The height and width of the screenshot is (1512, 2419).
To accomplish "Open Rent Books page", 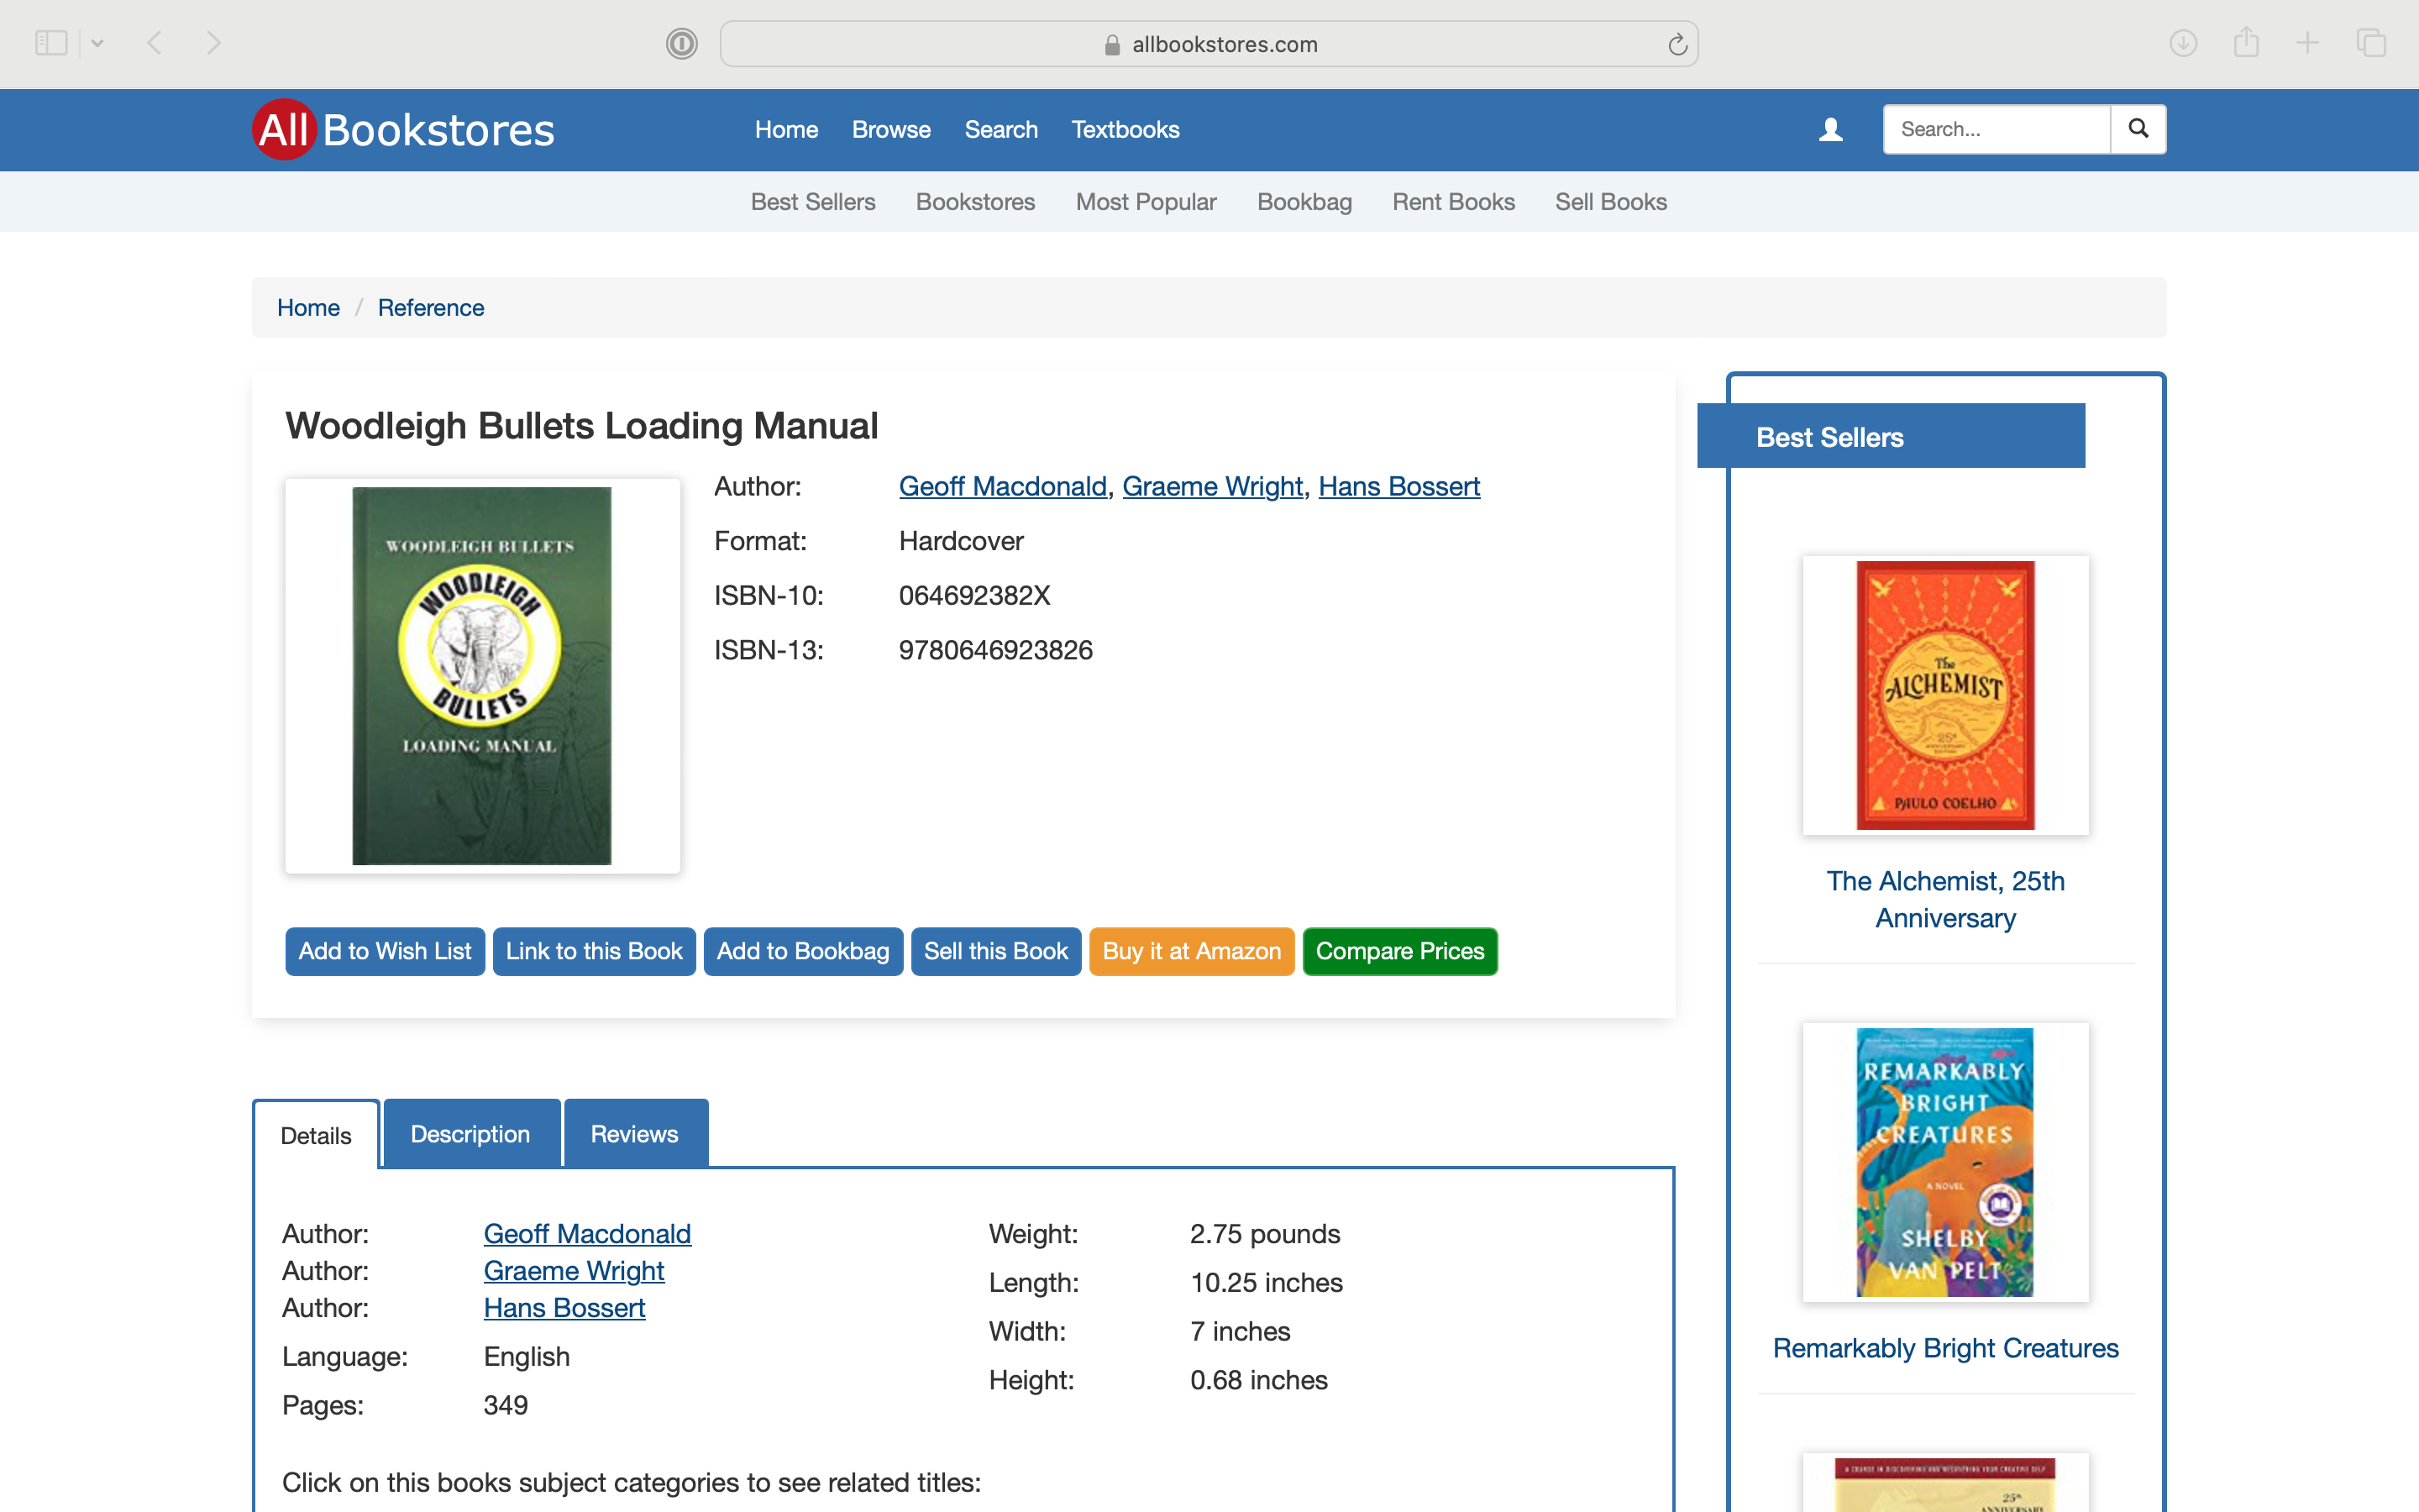I will (x=1453, y=202).
